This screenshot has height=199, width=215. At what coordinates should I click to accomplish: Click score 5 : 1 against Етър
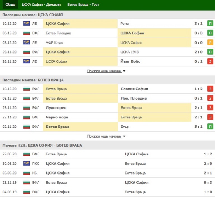198,127
